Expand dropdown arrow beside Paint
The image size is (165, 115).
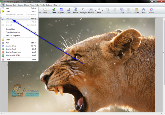103,10
